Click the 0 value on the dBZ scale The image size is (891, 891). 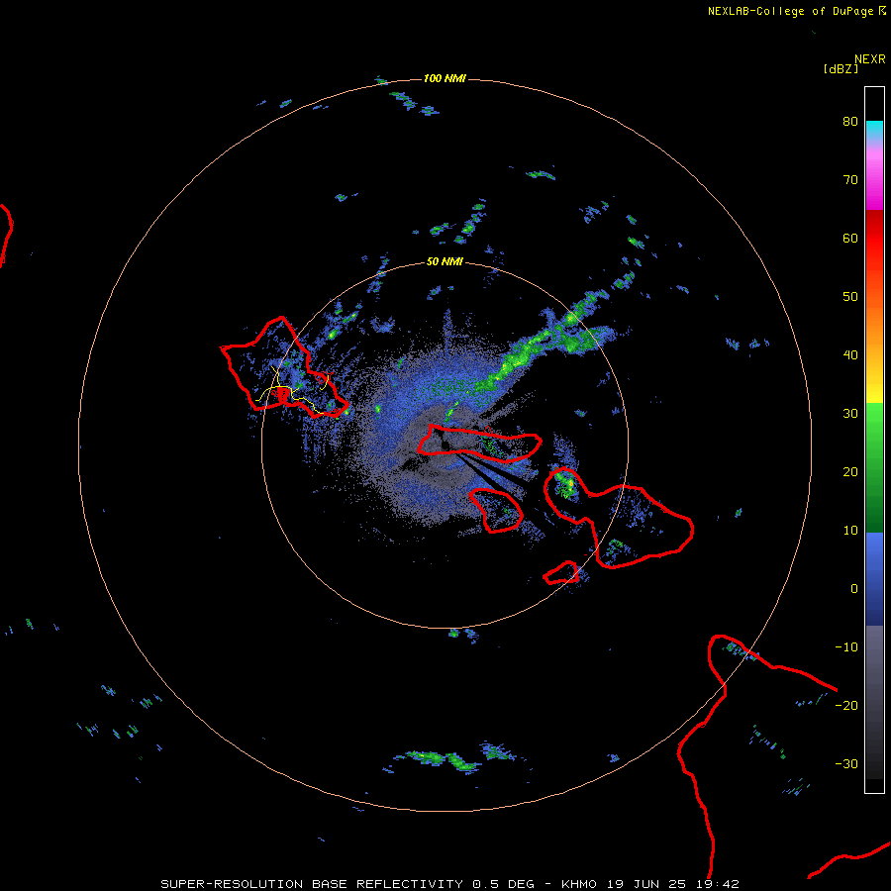click(x=854, y=589)
